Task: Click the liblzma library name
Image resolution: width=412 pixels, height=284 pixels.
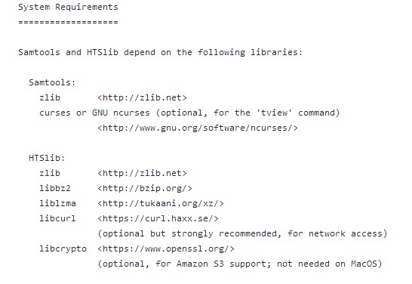Action: (x=57, y=203)
